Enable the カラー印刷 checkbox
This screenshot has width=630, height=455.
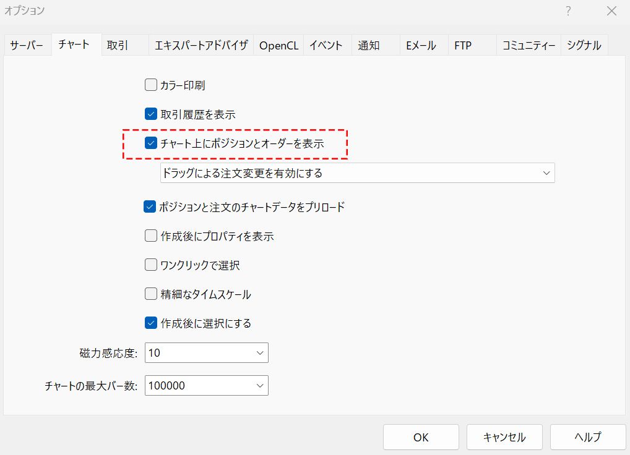150,85
